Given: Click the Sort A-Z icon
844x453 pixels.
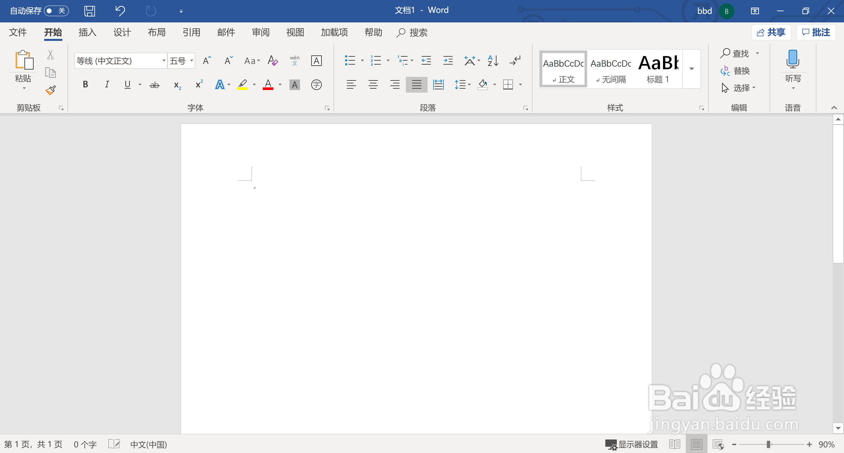Looking at the screenshot, I should [x=493, y=61].
